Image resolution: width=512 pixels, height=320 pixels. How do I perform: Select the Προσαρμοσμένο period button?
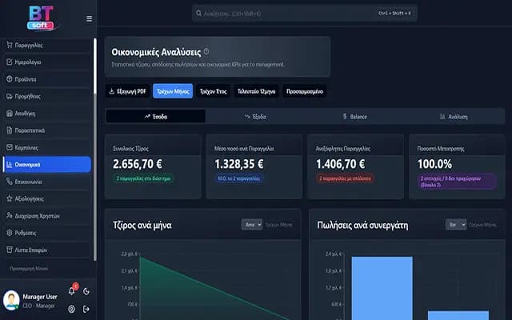coord(305,91)
